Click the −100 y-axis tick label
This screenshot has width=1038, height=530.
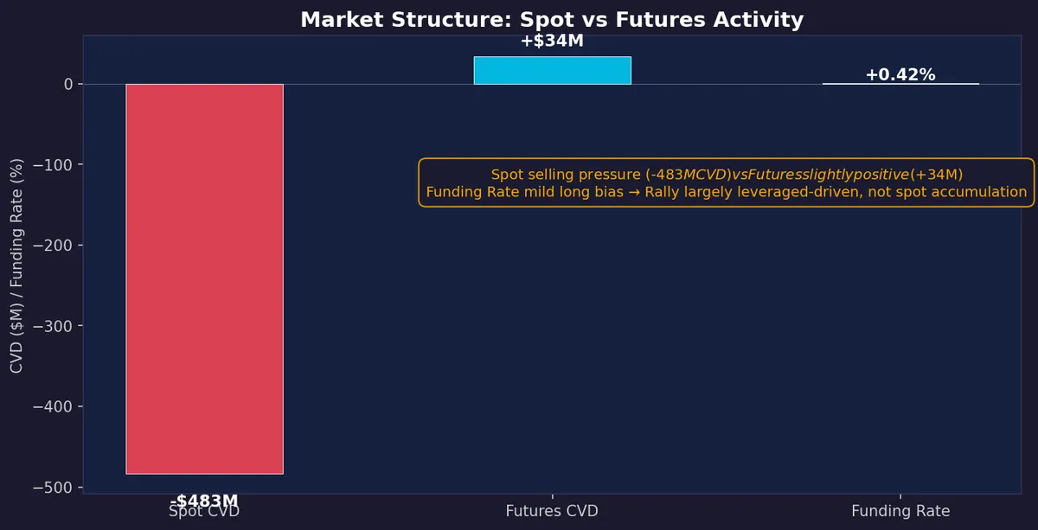pos(54,164)
